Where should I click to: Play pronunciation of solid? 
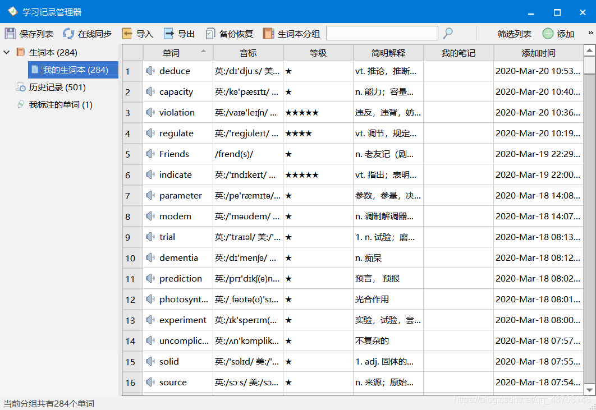(150, 361)
